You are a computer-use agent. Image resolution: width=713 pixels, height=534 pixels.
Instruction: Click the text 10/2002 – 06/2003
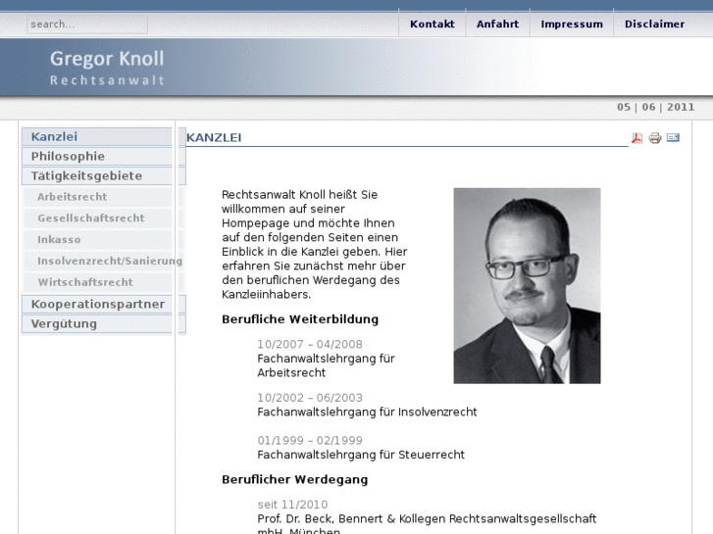coord(310,398)
